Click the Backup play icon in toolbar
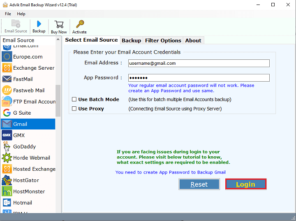Viewport: 296px width, 221px height. click(x=39, y=24)
